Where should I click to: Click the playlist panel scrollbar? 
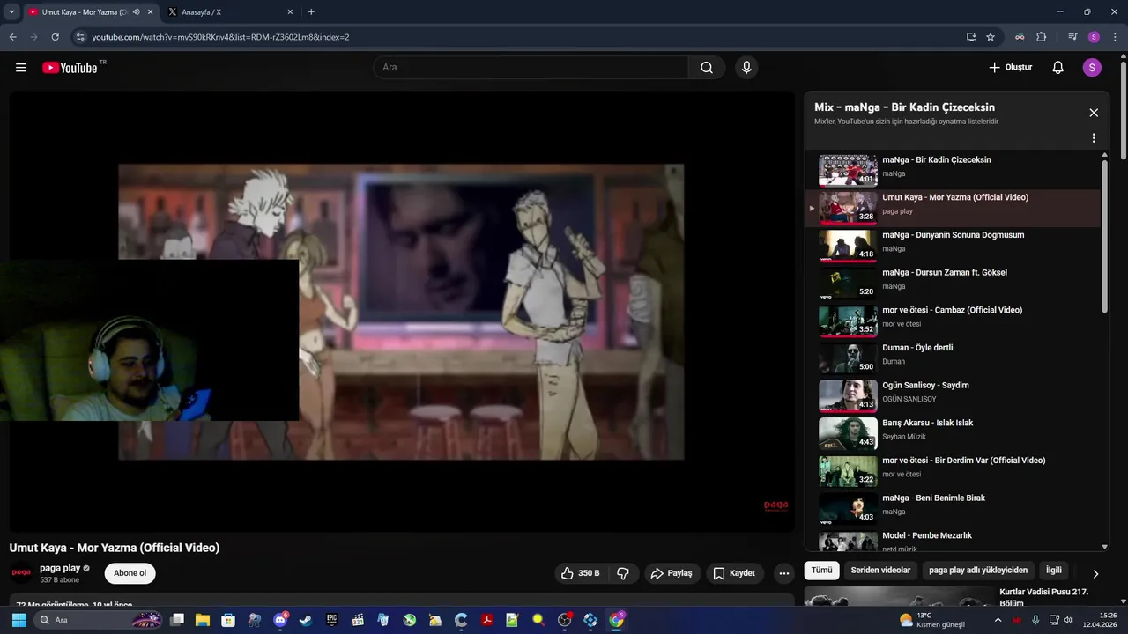coord(1105,236)
